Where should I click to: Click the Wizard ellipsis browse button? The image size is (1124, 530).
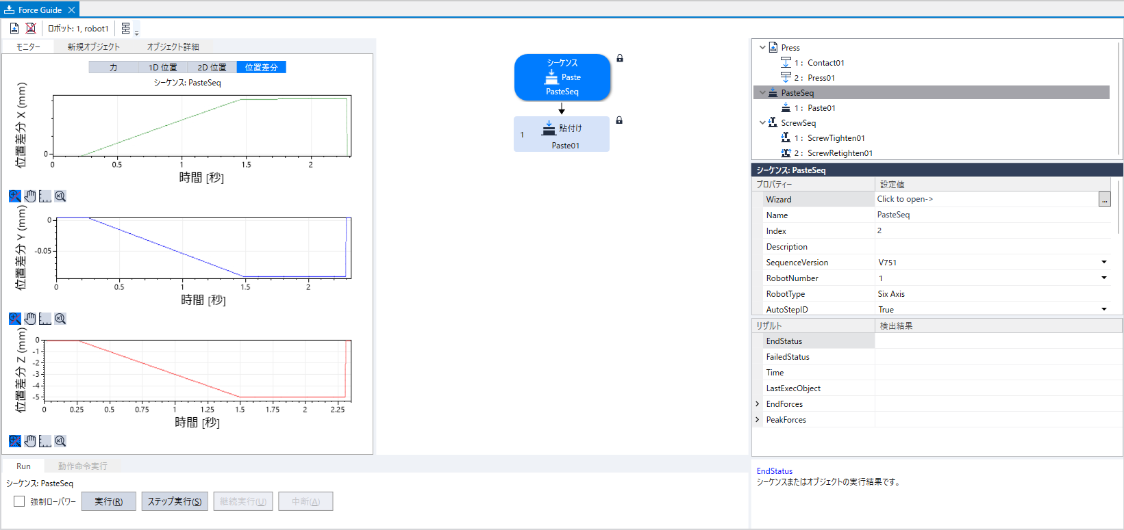pyautogui.click(x=1104, y=200)
